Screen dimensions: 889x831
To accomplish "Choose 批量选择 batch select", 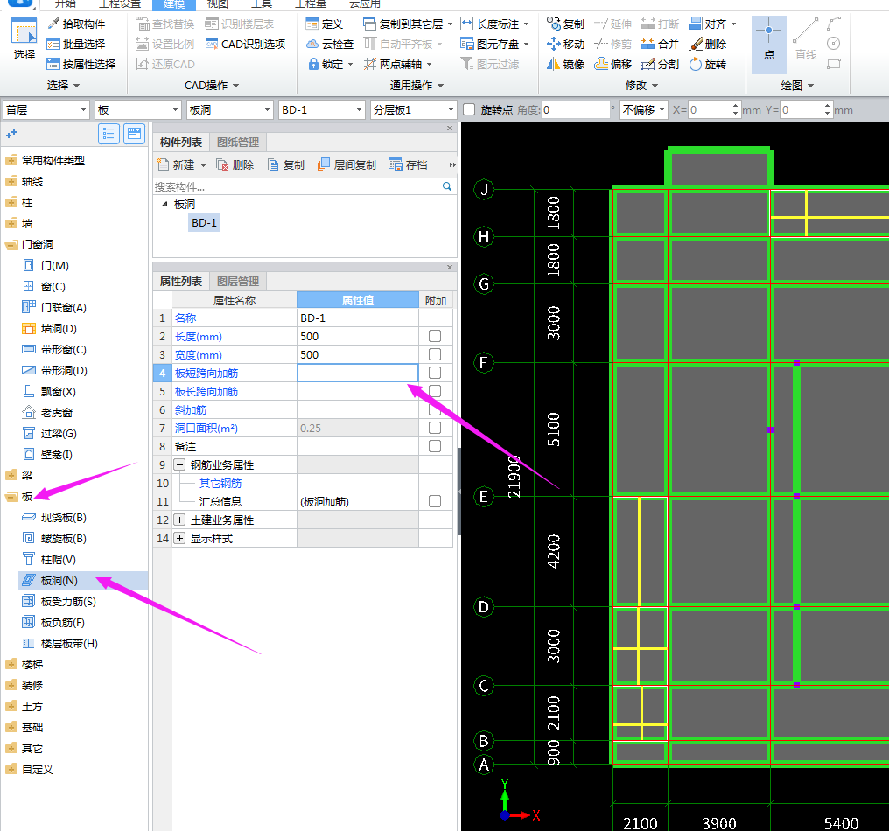I will 76,45.
